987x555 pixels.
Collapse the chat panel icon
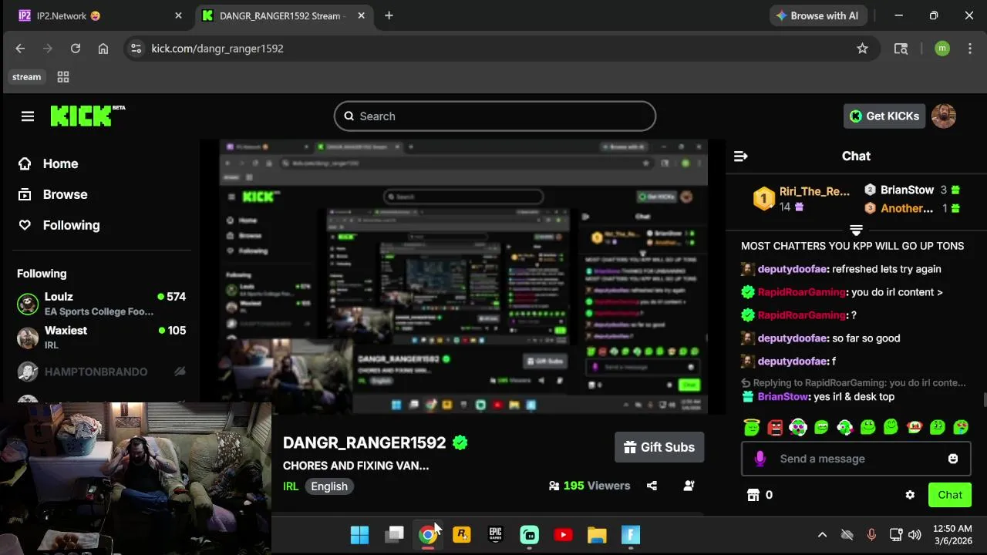click(x=741, y=156)
